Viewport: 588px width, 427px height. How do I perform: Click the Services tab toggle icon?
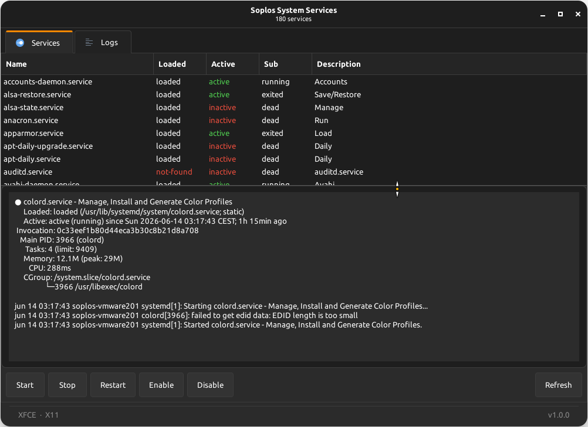[x=20, y=43]
